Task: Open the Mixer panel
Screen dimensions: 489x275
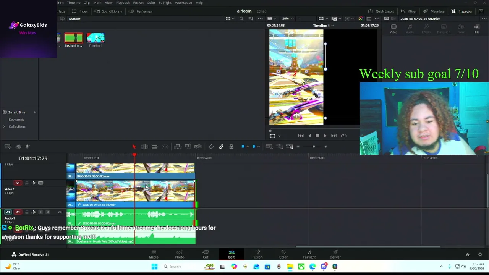Action: pyautogui.click(x=409, y=11)
